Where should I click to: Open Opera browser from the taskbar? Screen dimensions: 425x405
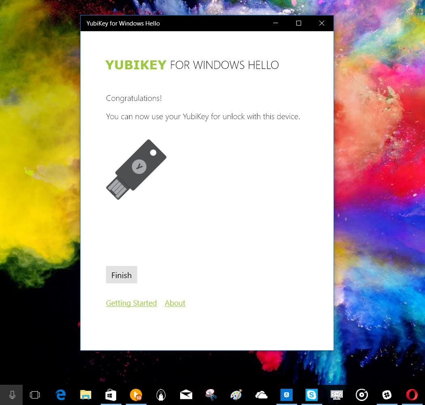(412, 394)
